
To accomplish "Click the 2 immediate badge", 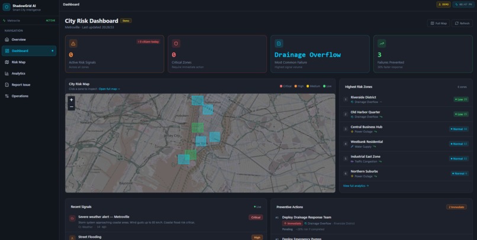I will point(456,207).
